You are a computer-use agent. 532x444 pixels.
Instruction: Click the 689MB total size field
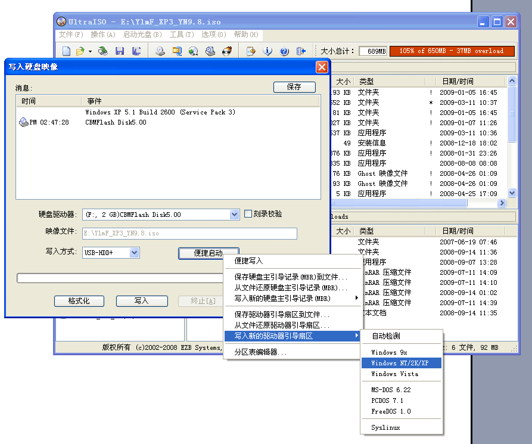point(373,51)
